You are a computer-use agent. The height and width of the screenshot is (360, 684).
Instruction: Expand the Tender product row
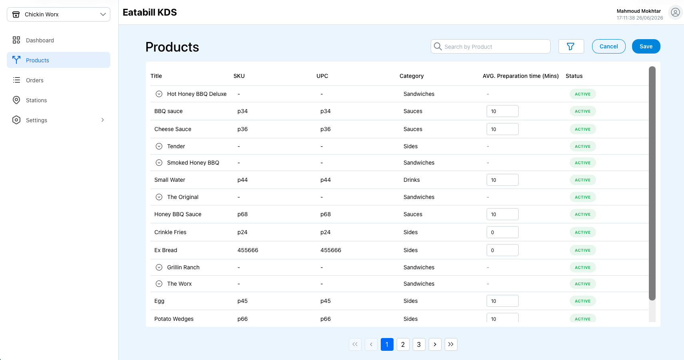(x=159, y=146)
